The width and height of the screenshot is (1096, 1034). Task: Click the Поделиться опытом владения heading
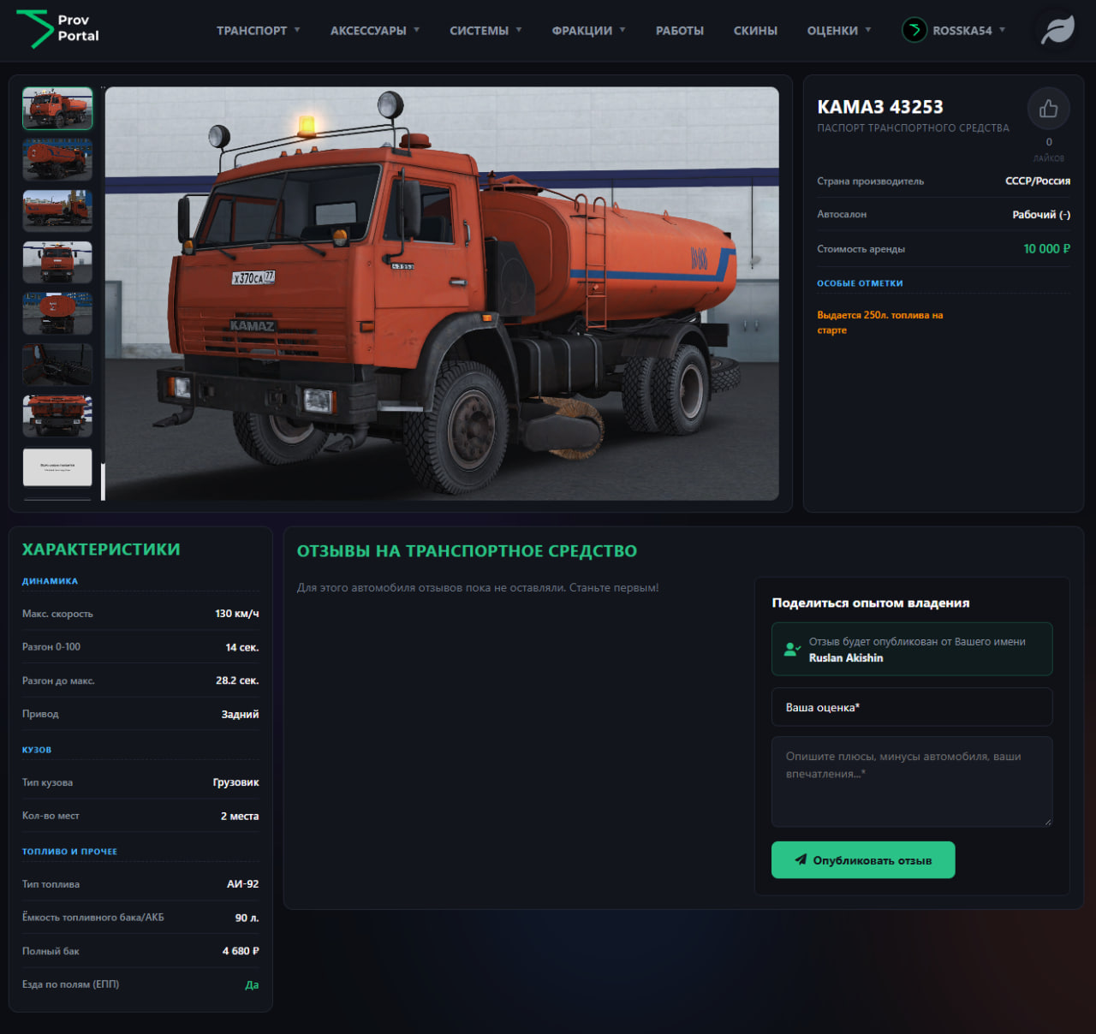click(x=871, y=603)
